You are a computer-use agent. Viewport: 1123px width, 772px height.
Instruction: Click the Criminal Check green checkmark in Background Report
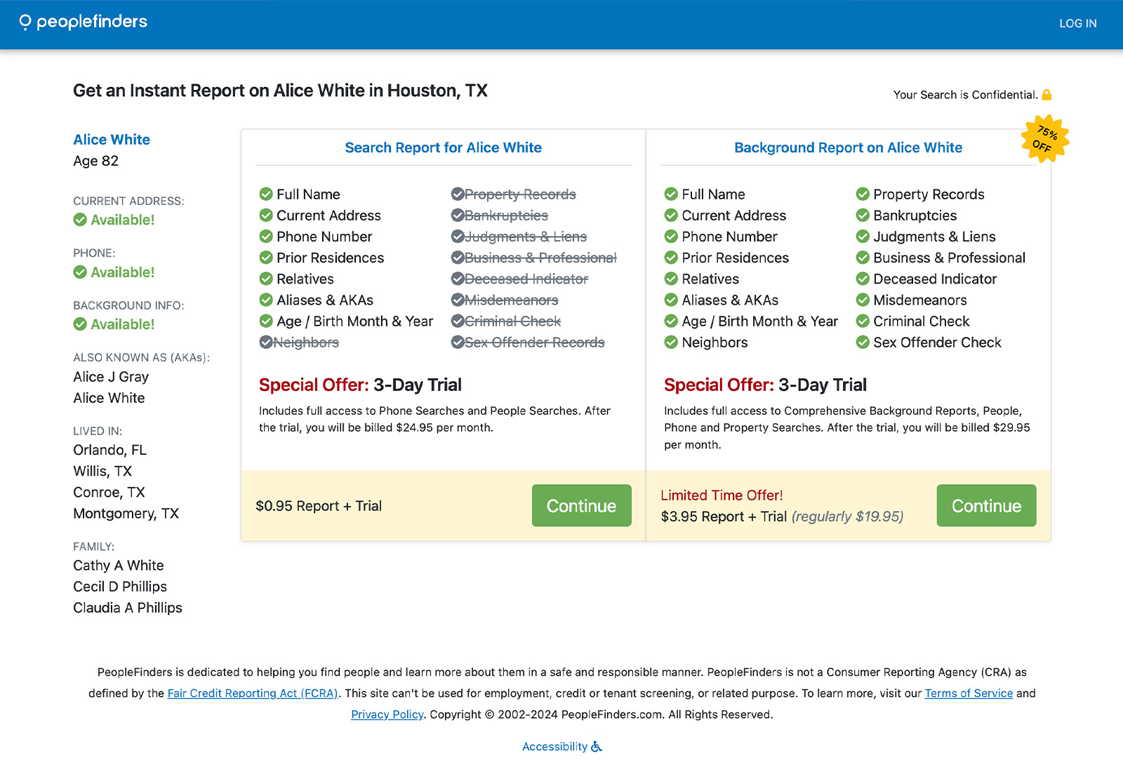[863, 321]
